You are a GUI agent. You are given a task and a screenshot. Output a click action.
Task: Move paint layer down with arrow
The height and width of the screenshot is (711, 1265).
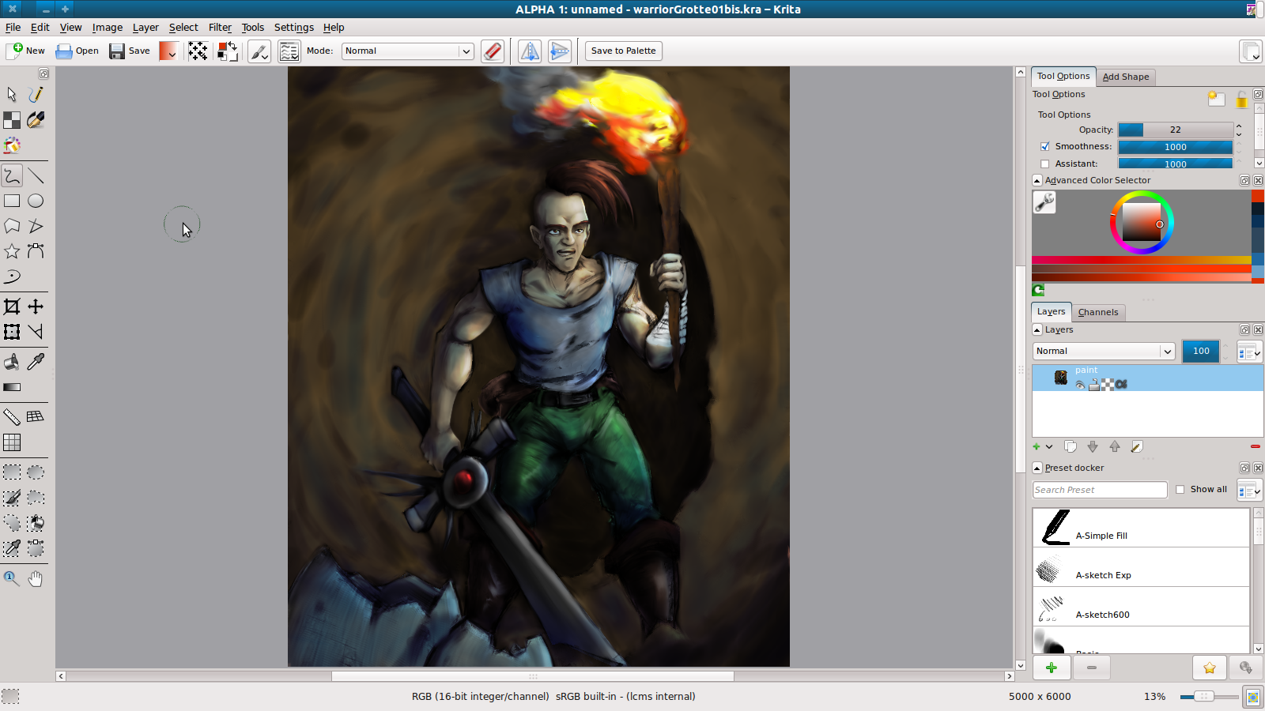(1093, 446)
